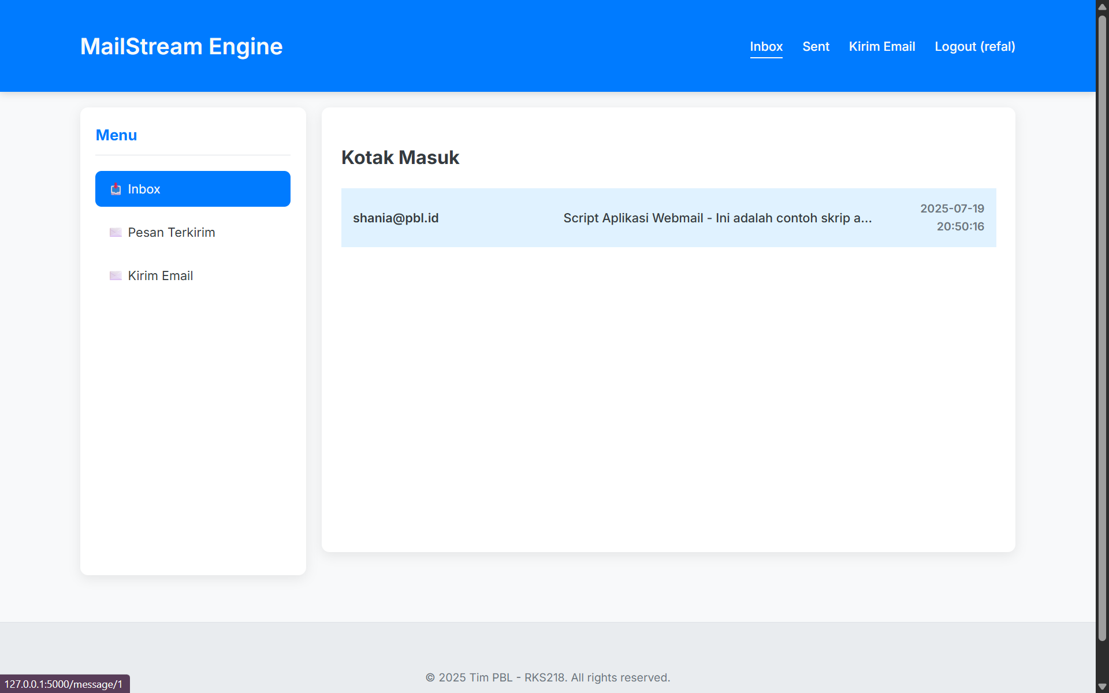Click Logout (refal) in the navigation bar
Screen dimensions: 1109x693
tap(974, 46)
